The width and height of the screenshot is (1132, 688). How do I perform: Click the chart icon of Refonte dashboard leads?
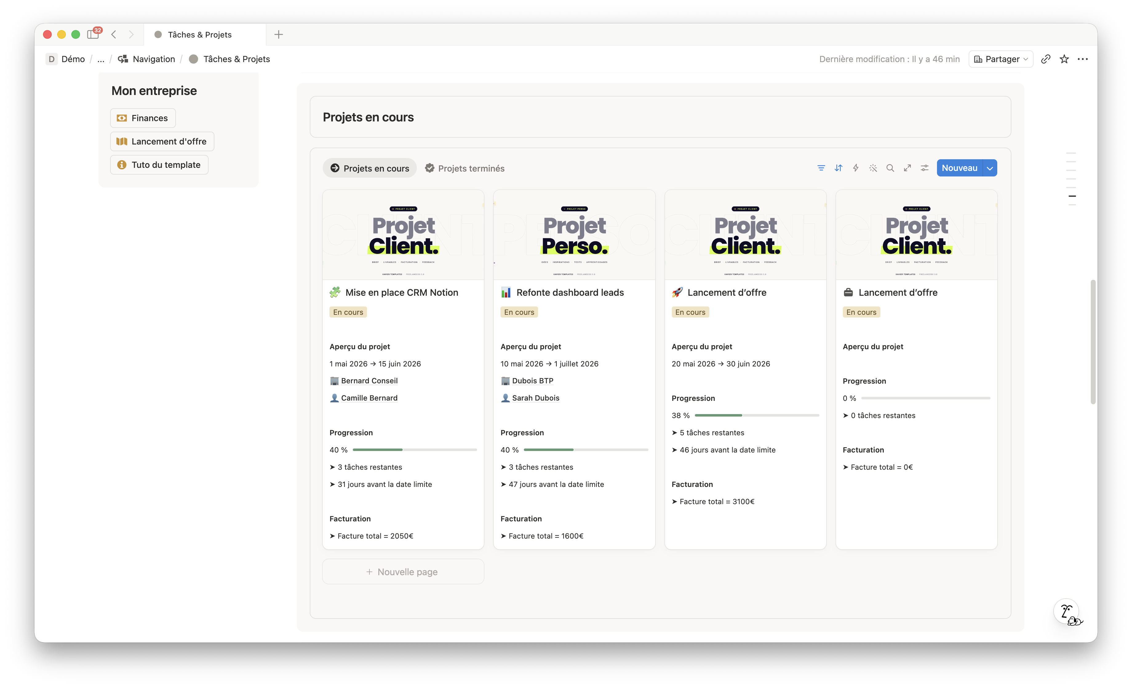click(506, 293)
